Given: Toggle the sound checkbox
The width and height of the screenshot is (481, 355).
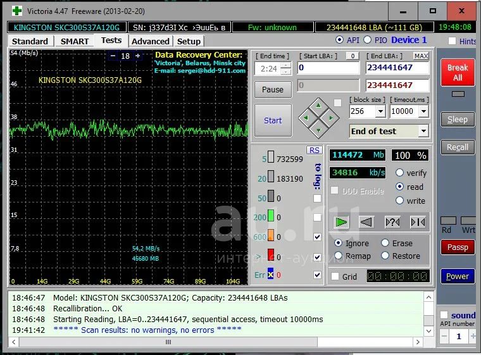Looking at the screenshot, I should pyautogui.click(x=444, y=315).
